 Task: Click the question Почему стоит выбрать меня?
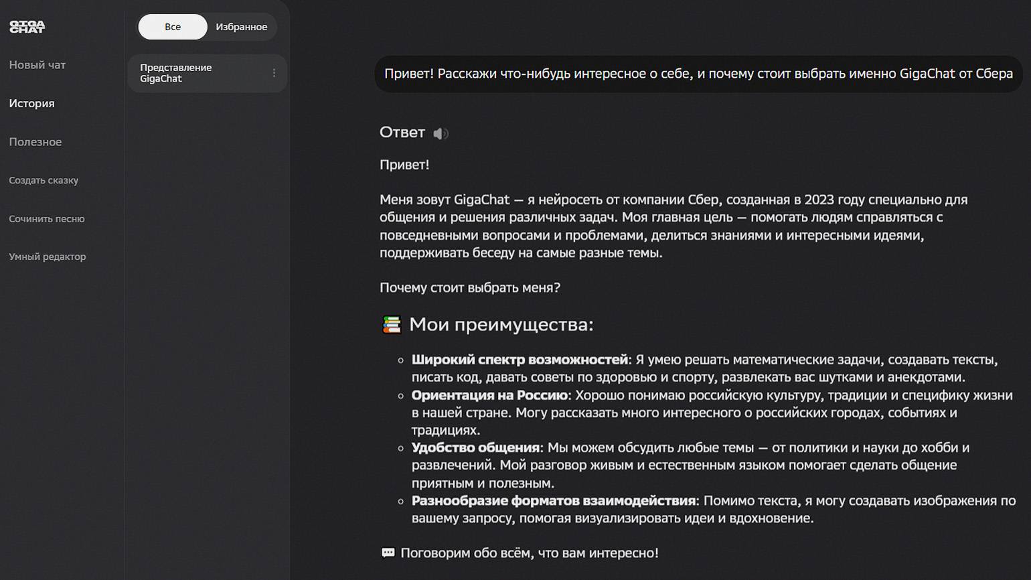pos(470,288)
